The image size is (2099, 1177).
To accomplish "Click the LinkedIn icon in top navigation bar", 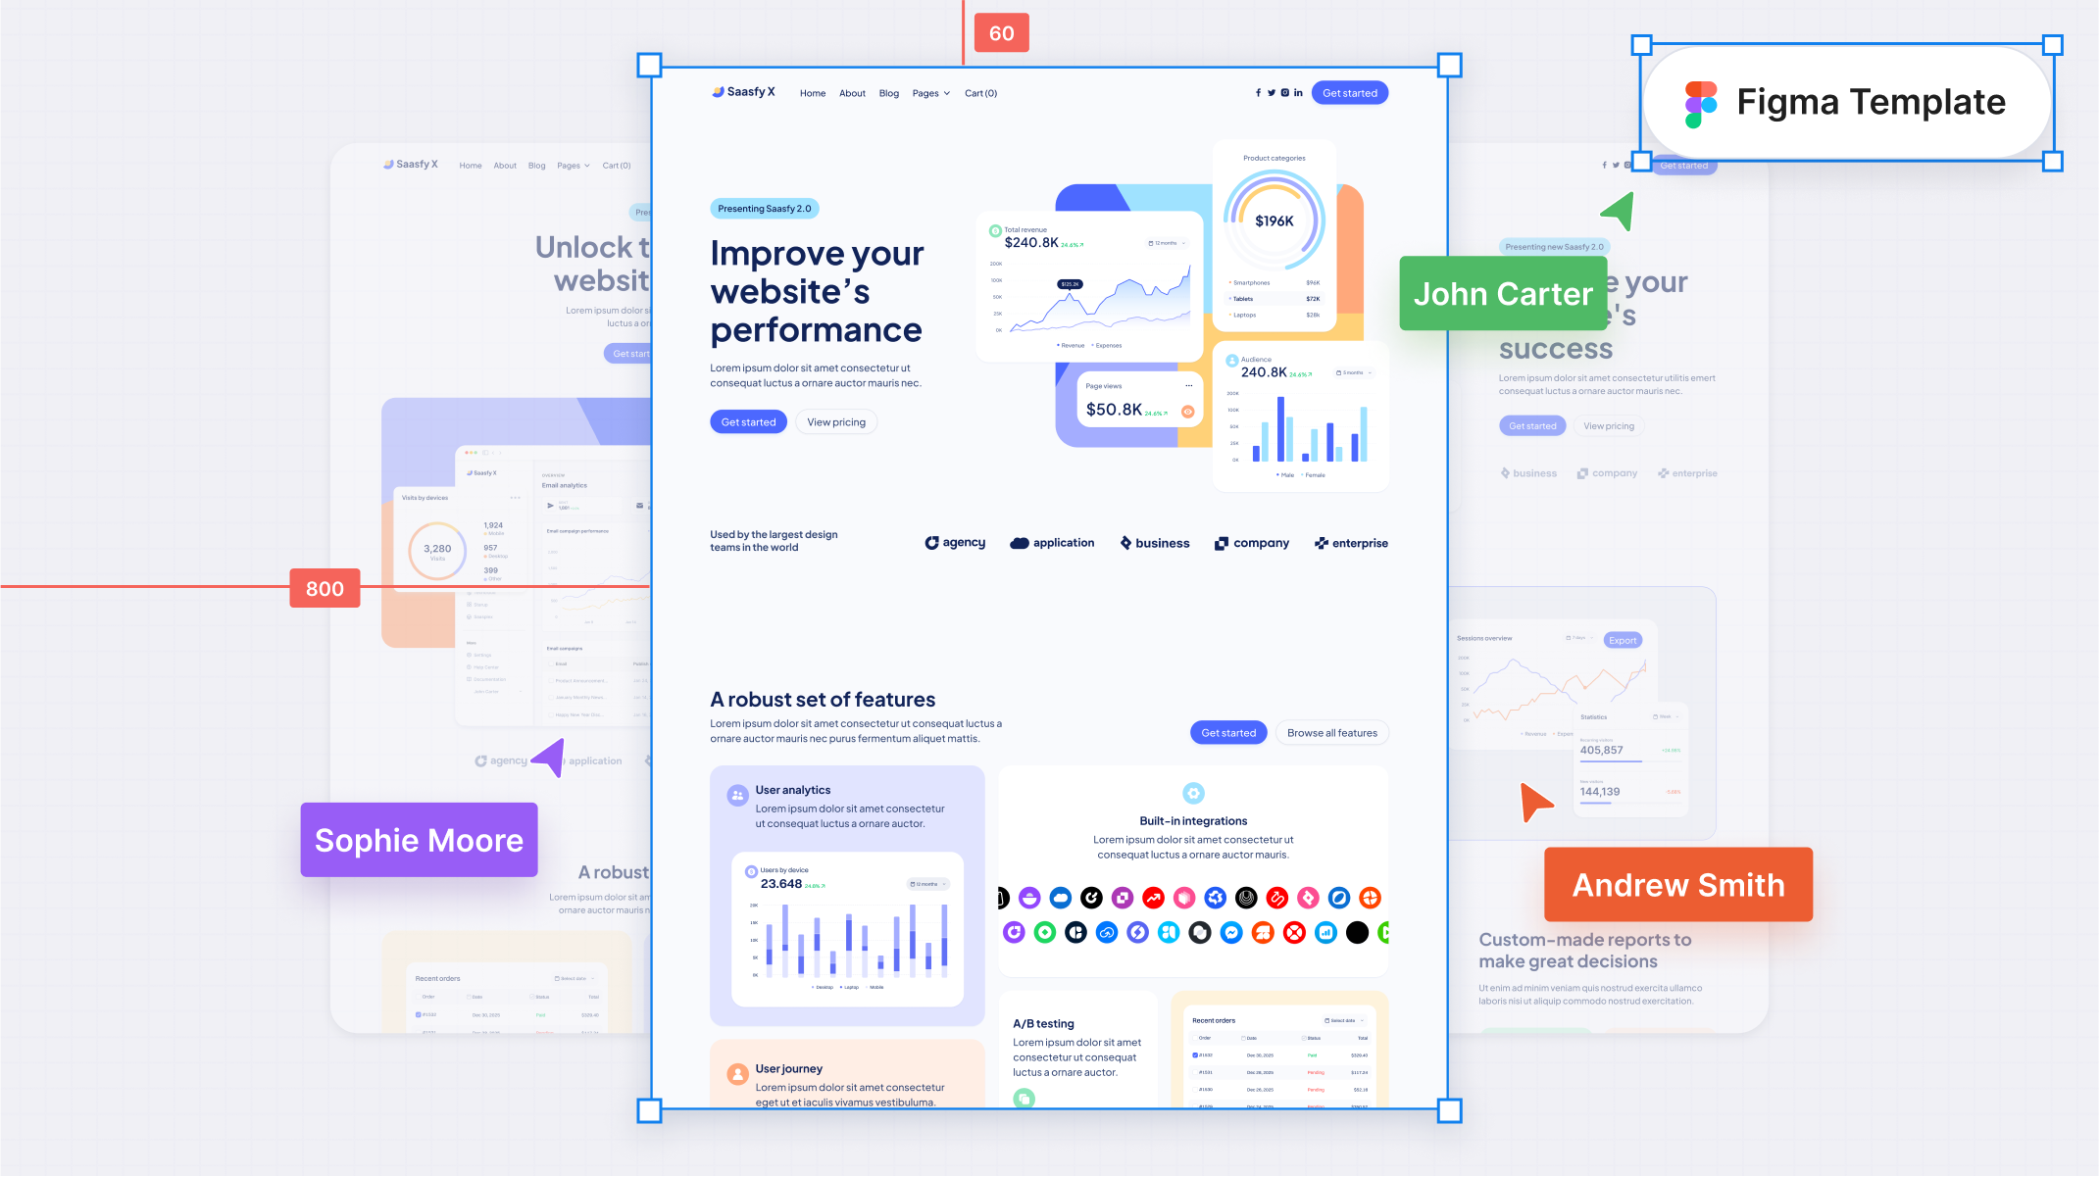I will [1297, 92].
